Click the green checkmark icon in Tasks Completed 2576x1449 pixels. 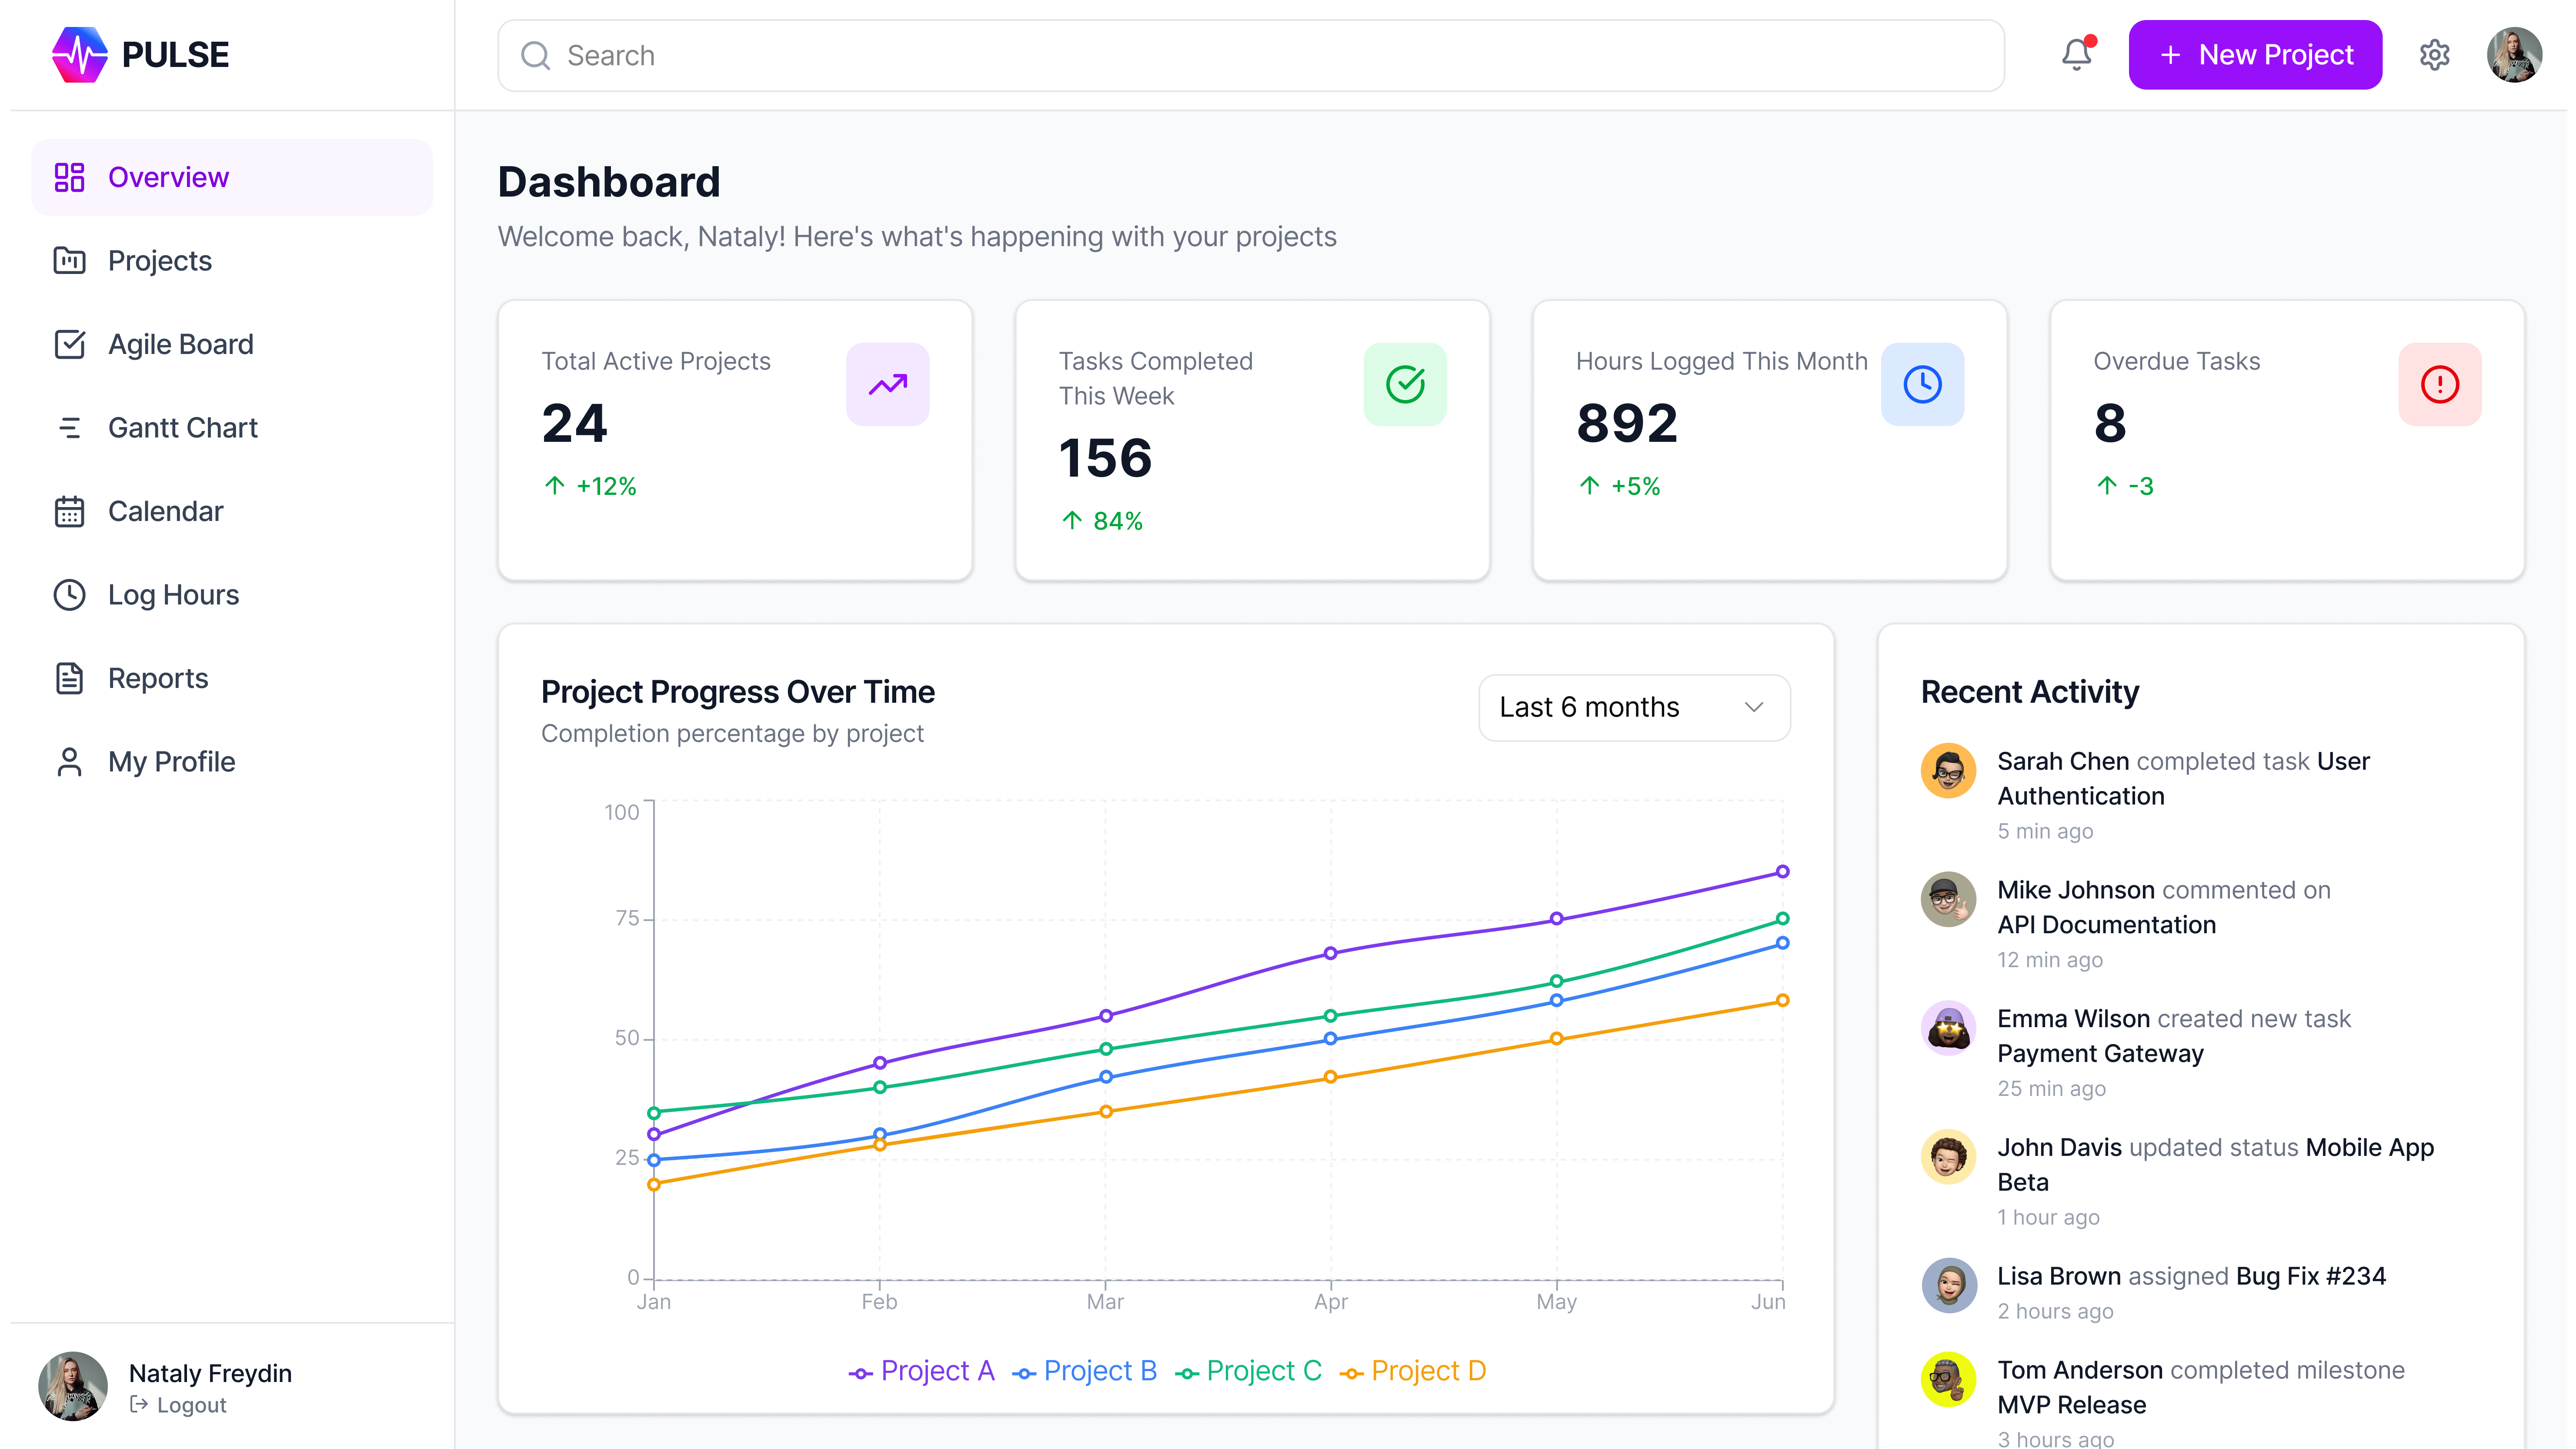[x=1404, y=384]
